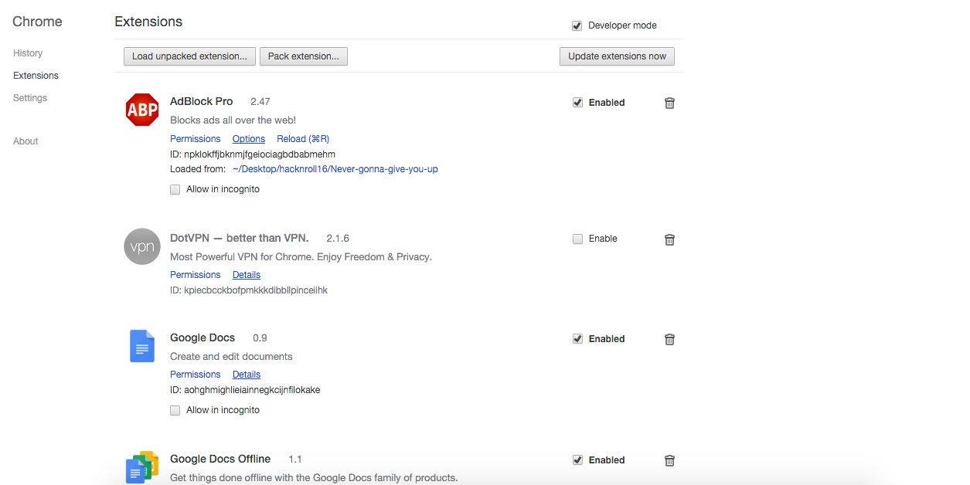Click the AdBlock Pro extension ID text
Viewport: 970px width, 485px height.
[x=253, y=154]
